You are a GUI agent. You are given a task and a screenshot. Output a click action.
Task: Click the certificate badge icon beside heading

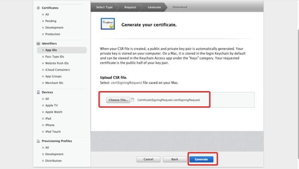[x=108, y=24]
